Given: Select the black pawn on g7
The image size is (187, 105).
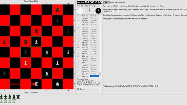Looking at the screenshot, I should tap(58, 20).
